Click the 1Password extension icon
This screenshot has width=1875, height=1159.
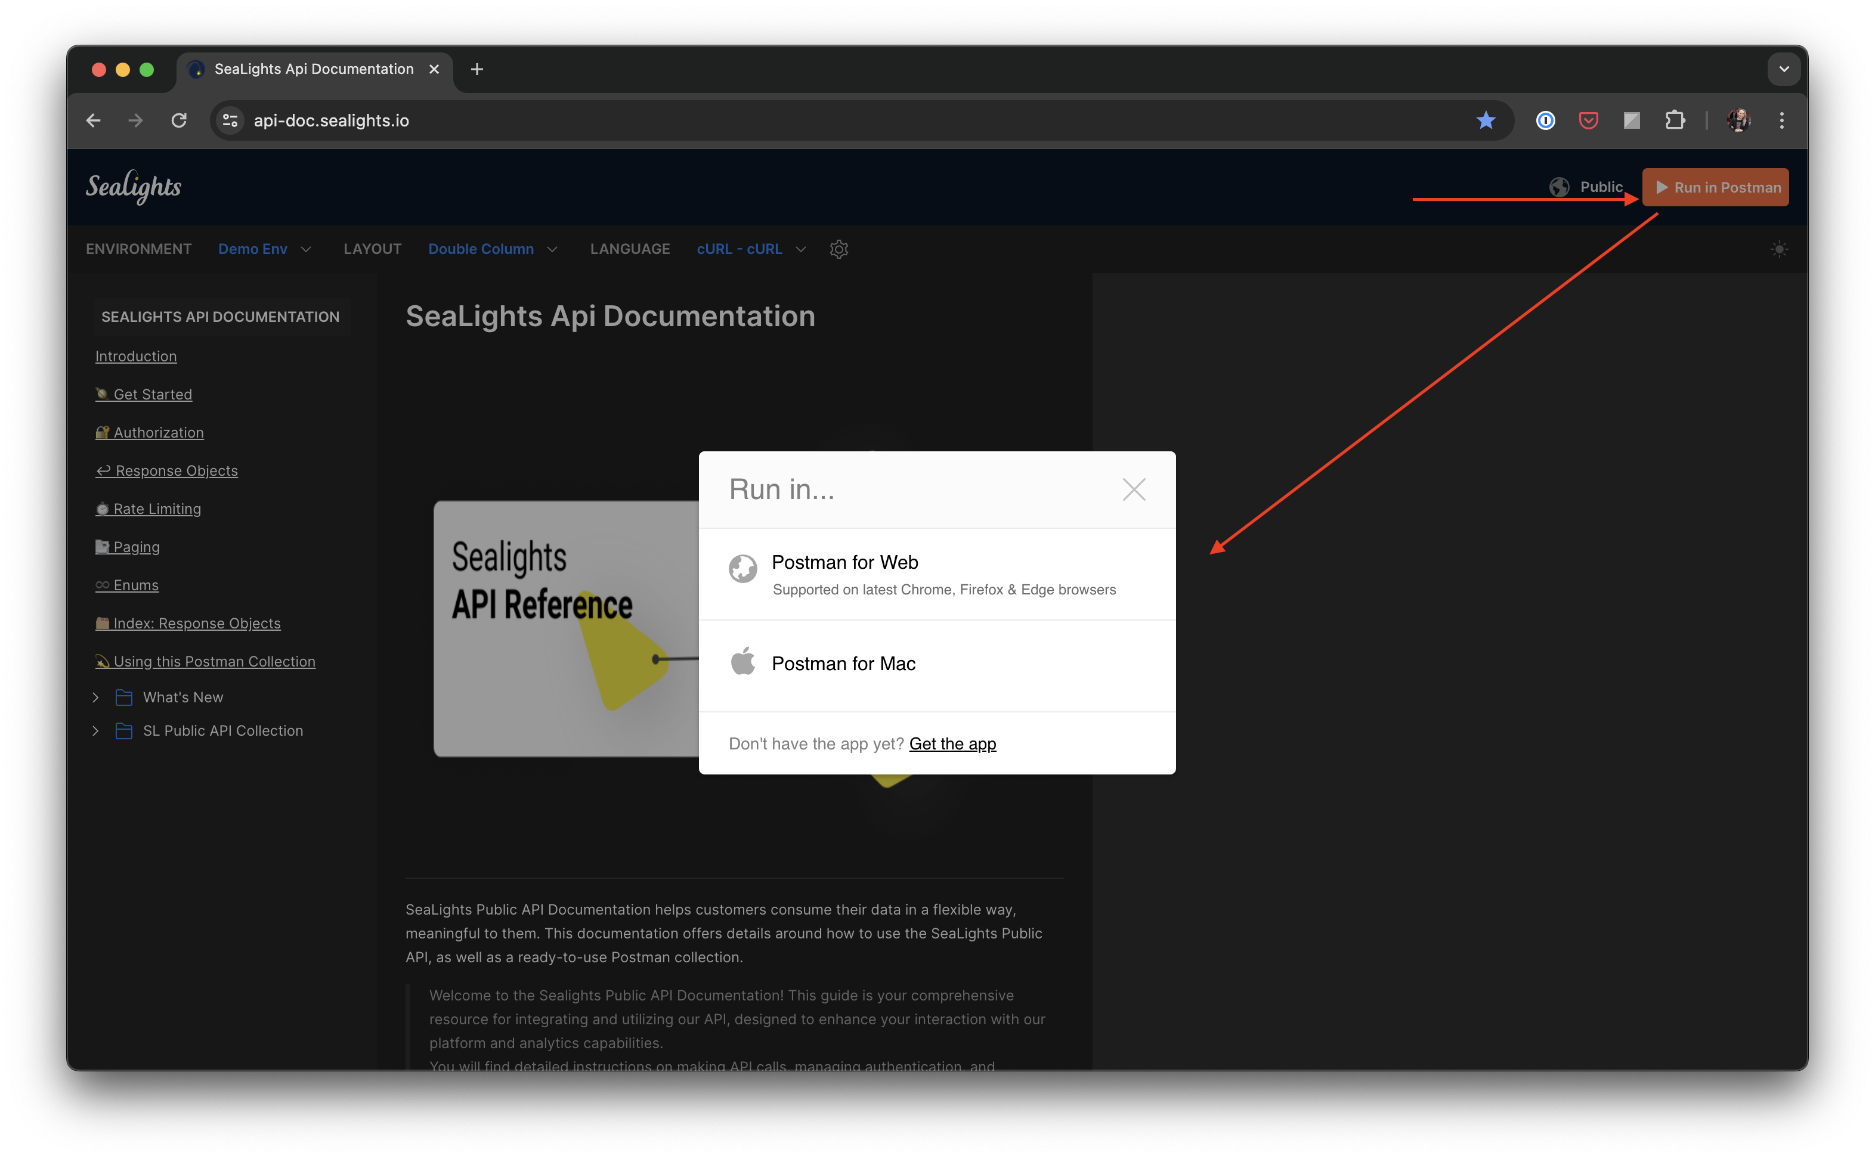[1545, 120]
